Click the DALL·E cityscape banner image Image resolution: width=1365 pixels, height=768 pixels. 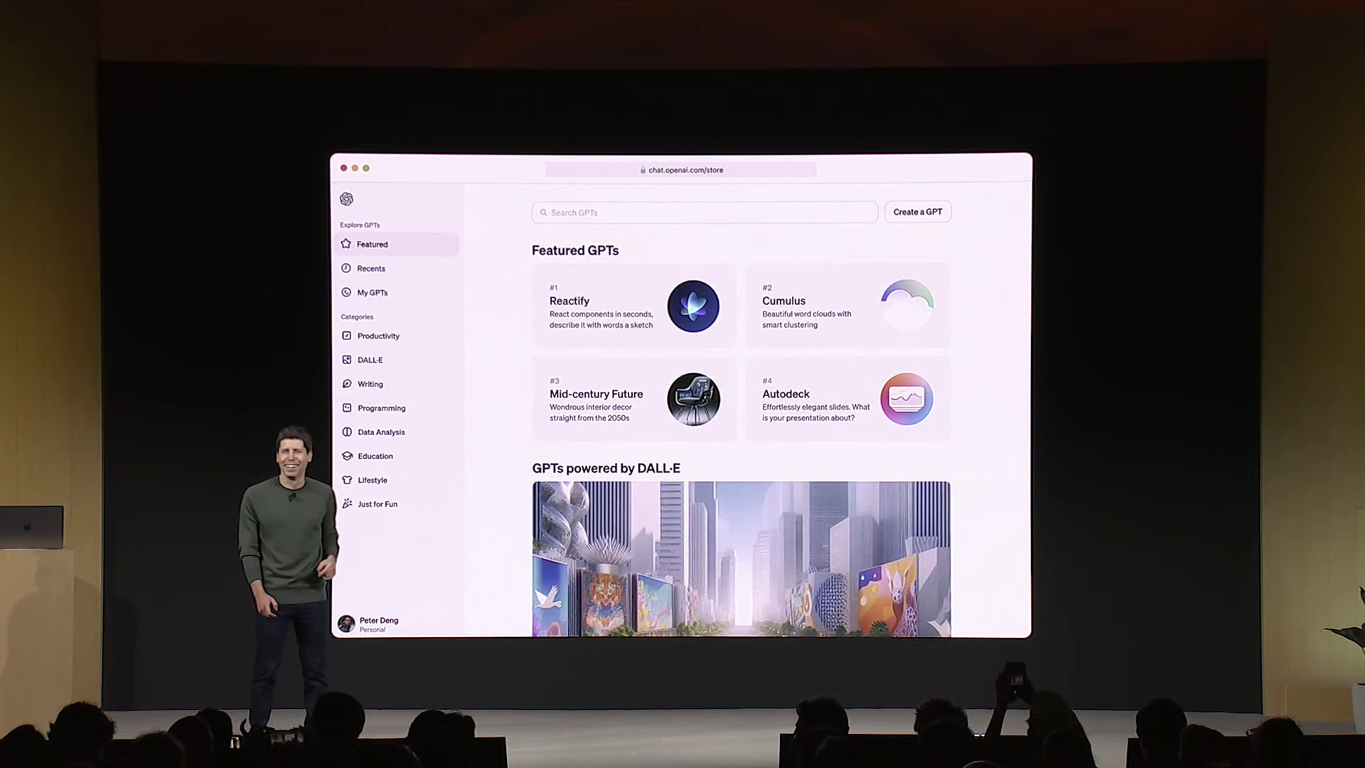(x=741, y=559)
